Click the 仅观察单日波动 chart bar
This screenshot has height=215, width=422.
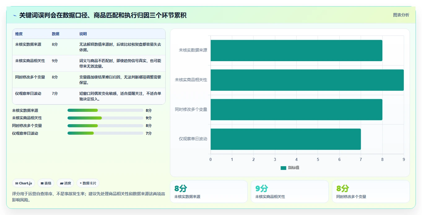[x=285, y=139]
